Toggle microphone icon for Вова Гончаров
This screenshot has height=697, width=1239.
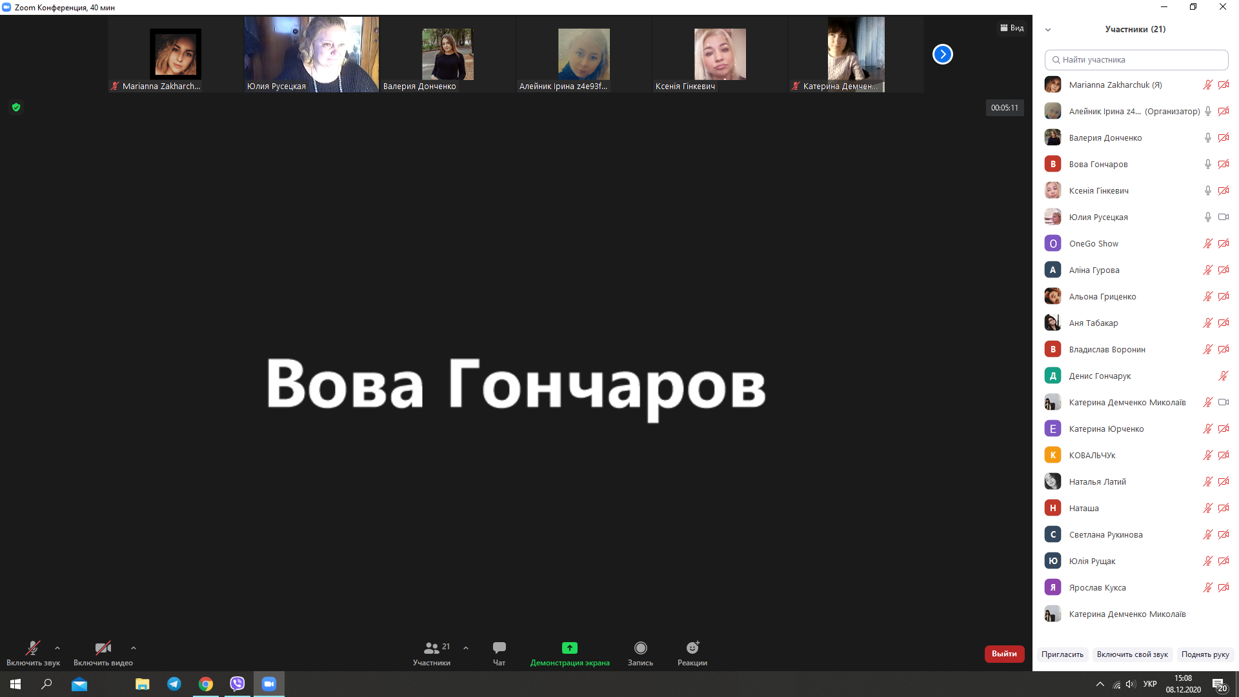pos(1207,164)
